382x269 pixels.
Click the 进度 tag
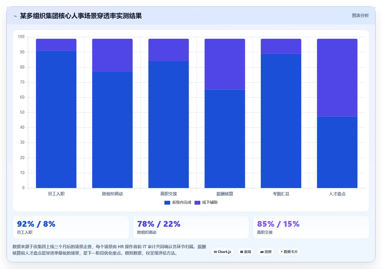pos(266,252)
